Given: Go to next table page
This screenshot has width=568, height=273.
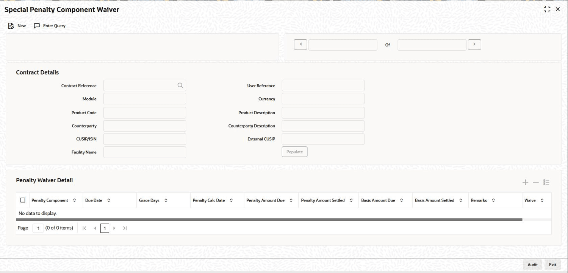Looking at the screenshot, I should [114, 228].
